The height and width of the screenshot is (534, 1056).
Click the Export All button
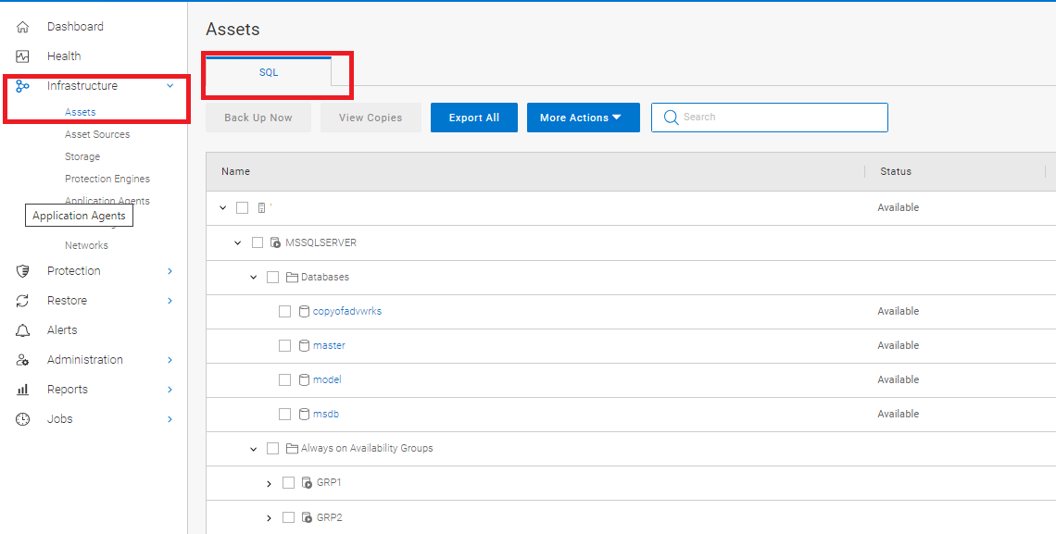pyautogui.click(x=473, y=117)
